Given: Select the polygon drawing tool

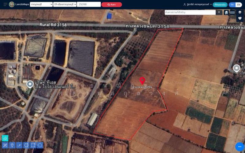Looking at the screenshot, I should (x=26, y=145).
